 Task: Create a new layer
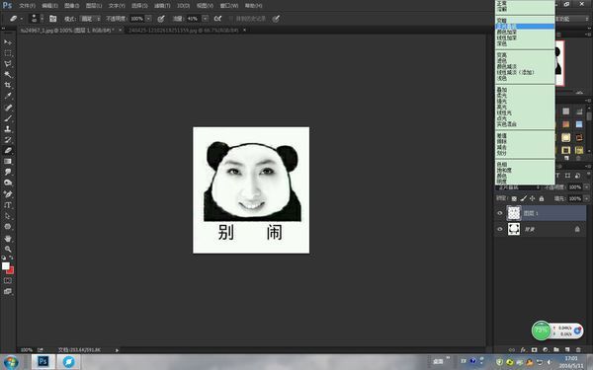[567, 349]
